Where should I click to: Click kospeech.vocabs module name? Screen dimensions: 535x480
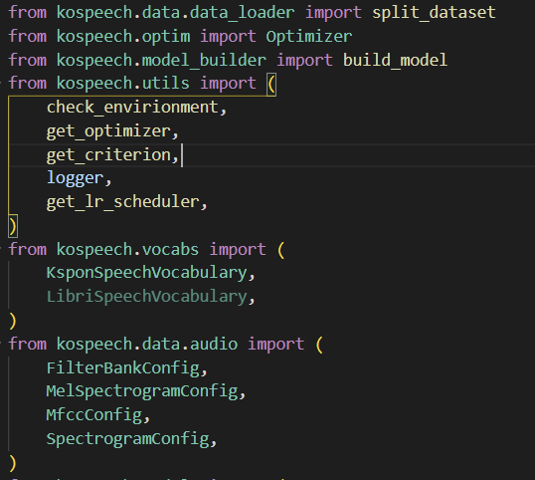[x=127, y=249]
